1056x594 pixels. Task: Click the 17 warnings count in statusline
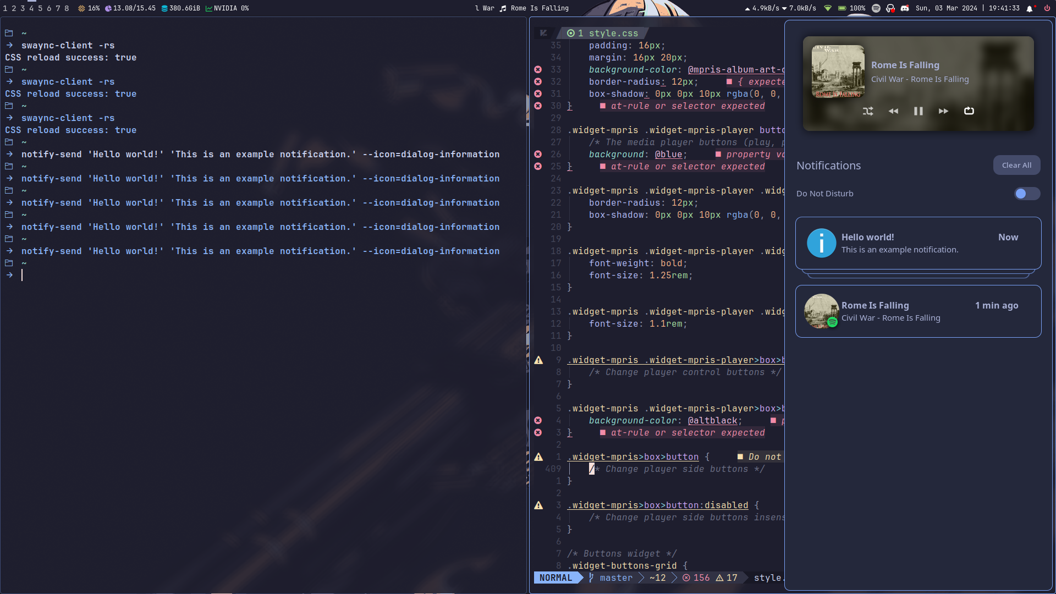pyautogui.click(x=727, y=577)
